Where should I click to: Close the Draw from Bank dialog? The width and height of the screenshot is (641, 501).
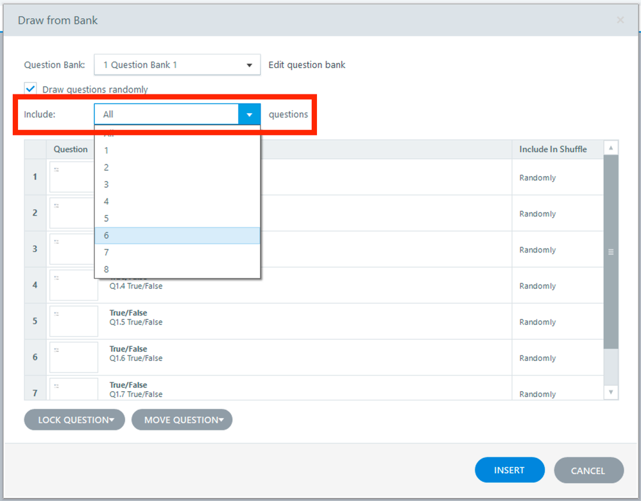pos(620,21)
